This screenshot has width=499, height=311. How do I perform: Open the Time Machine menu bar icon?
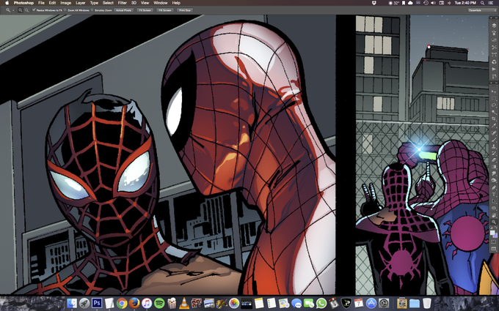click(x=426, y=3)
